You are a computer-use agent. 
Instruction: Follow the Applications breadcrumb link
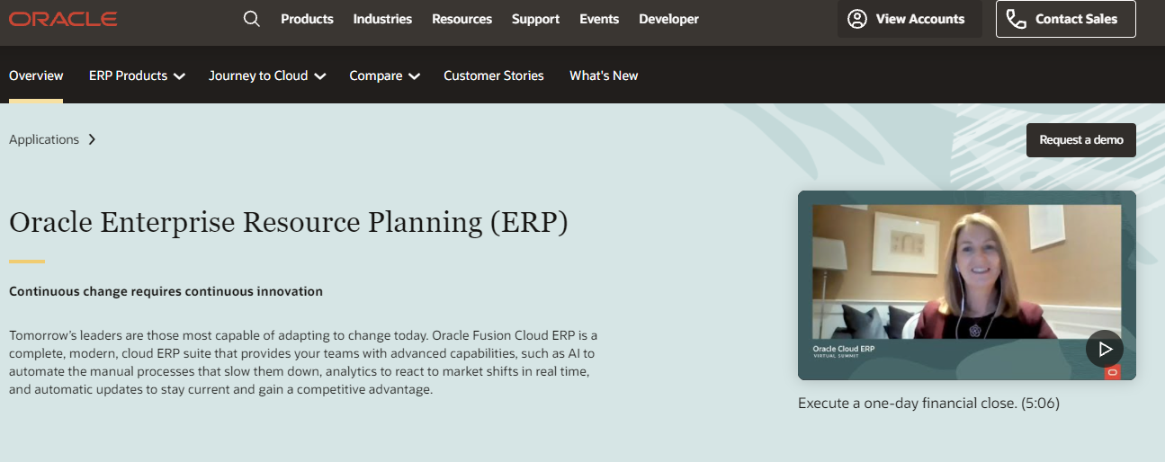point(44,139)
